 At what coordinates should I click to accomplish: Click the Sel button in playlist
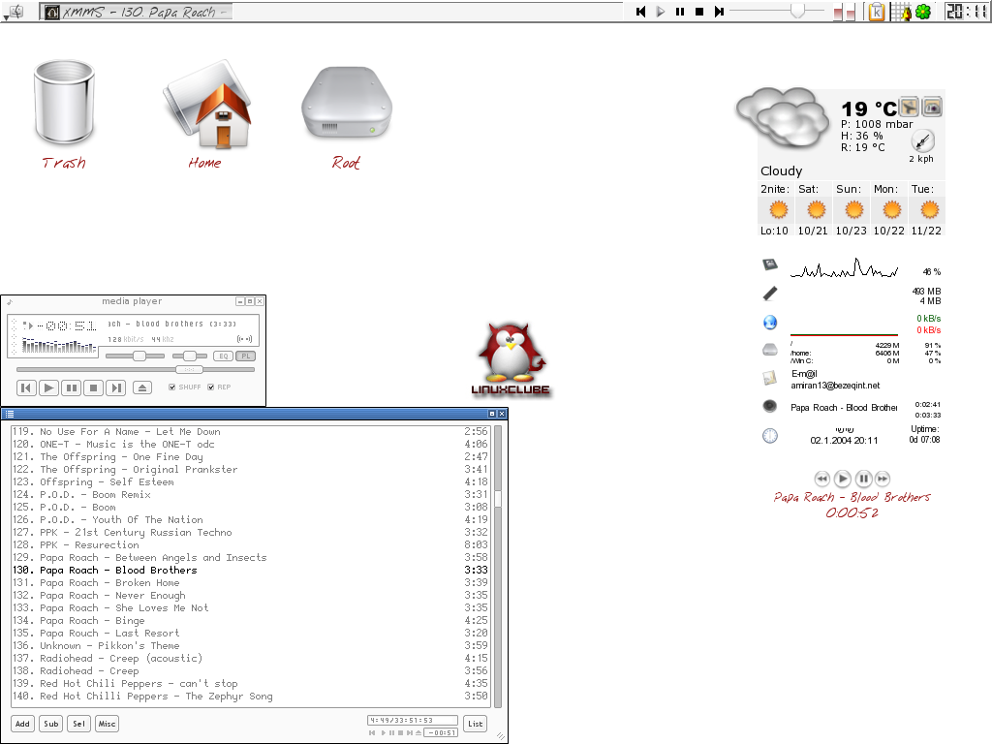[79, 724]
